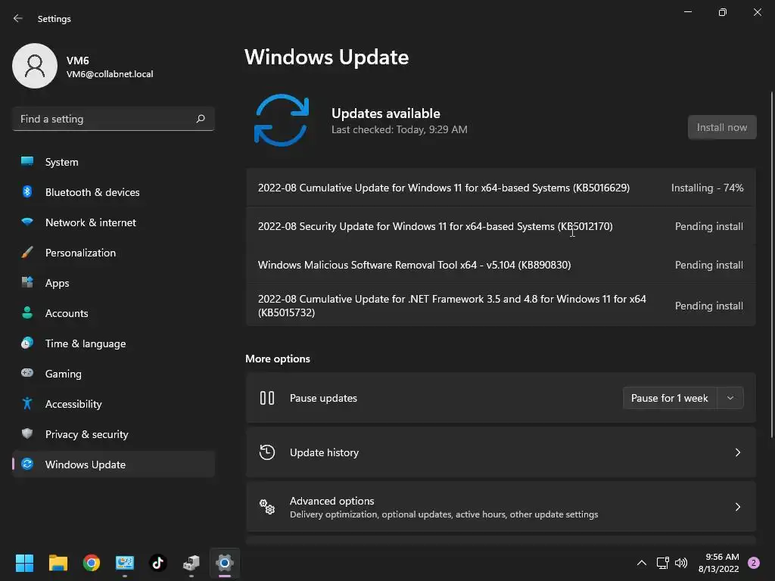Image resolution: width=775 pixels, height=581 pixels.
Task: Click the Windows Update sidebar icon
Action: [27, 464]
